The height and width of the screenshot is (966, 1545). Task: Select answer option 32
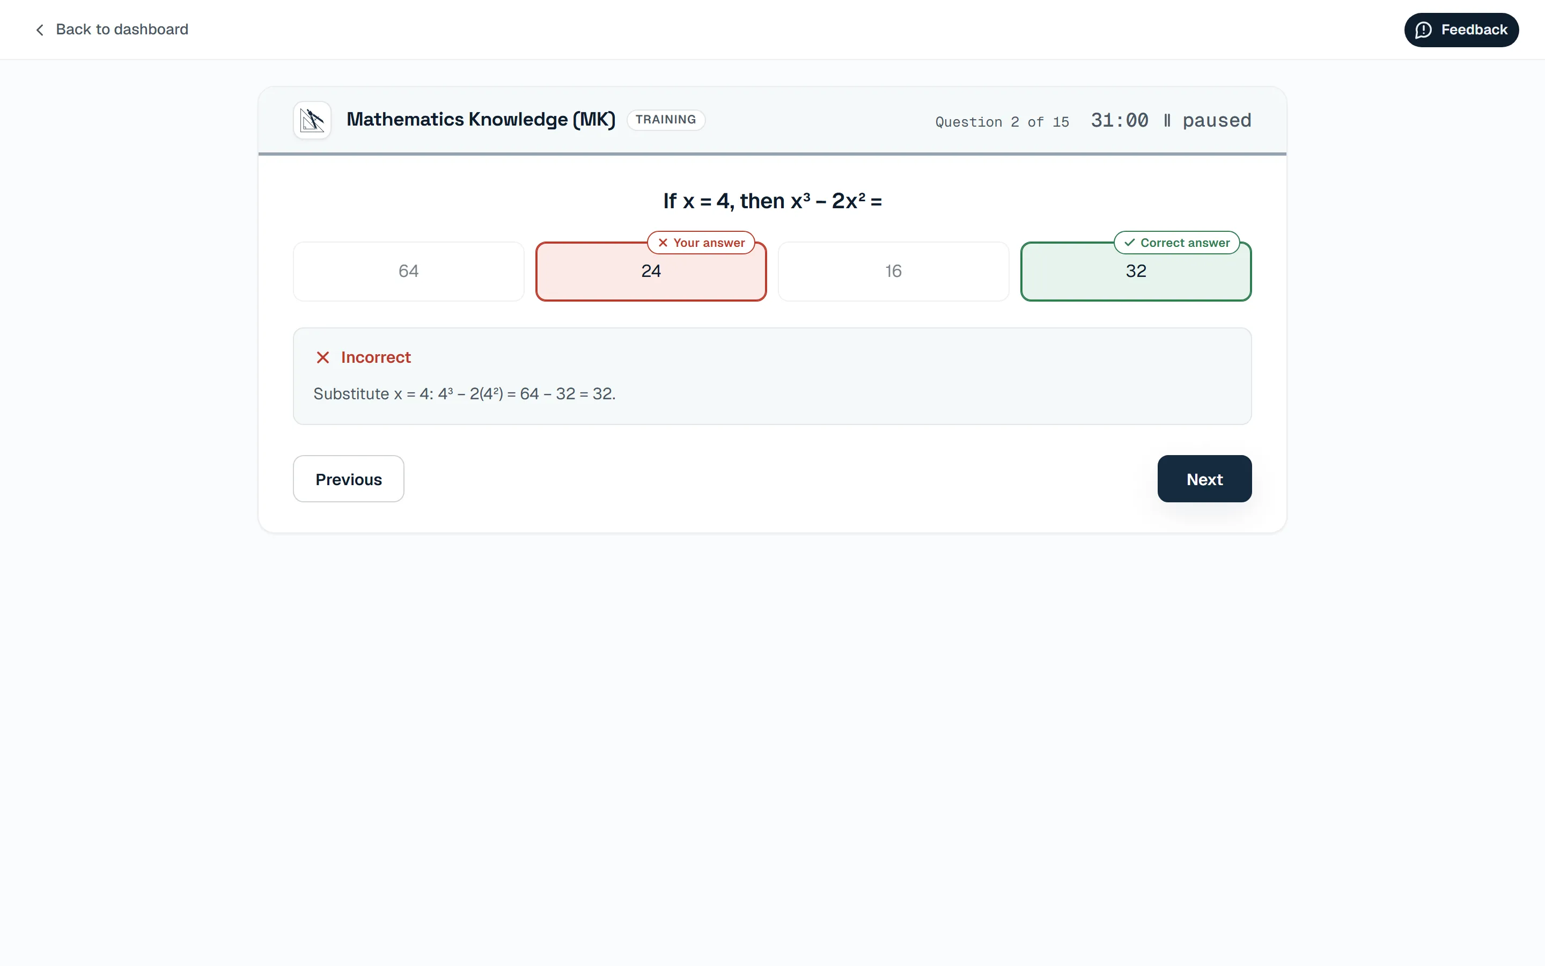pyautogui.click(x=1136, y=272)
